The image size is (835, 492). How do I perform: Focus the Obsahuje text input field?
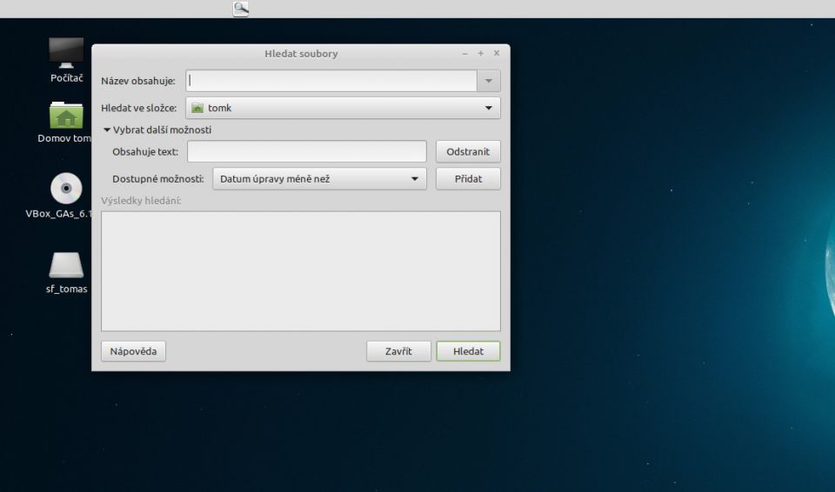[307, 152]
